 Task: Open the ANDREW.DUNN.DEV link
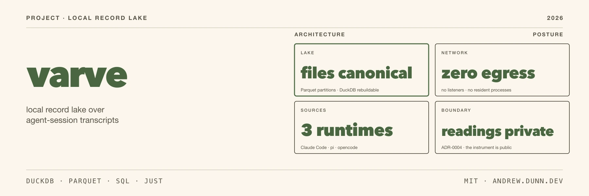(528, 181)
